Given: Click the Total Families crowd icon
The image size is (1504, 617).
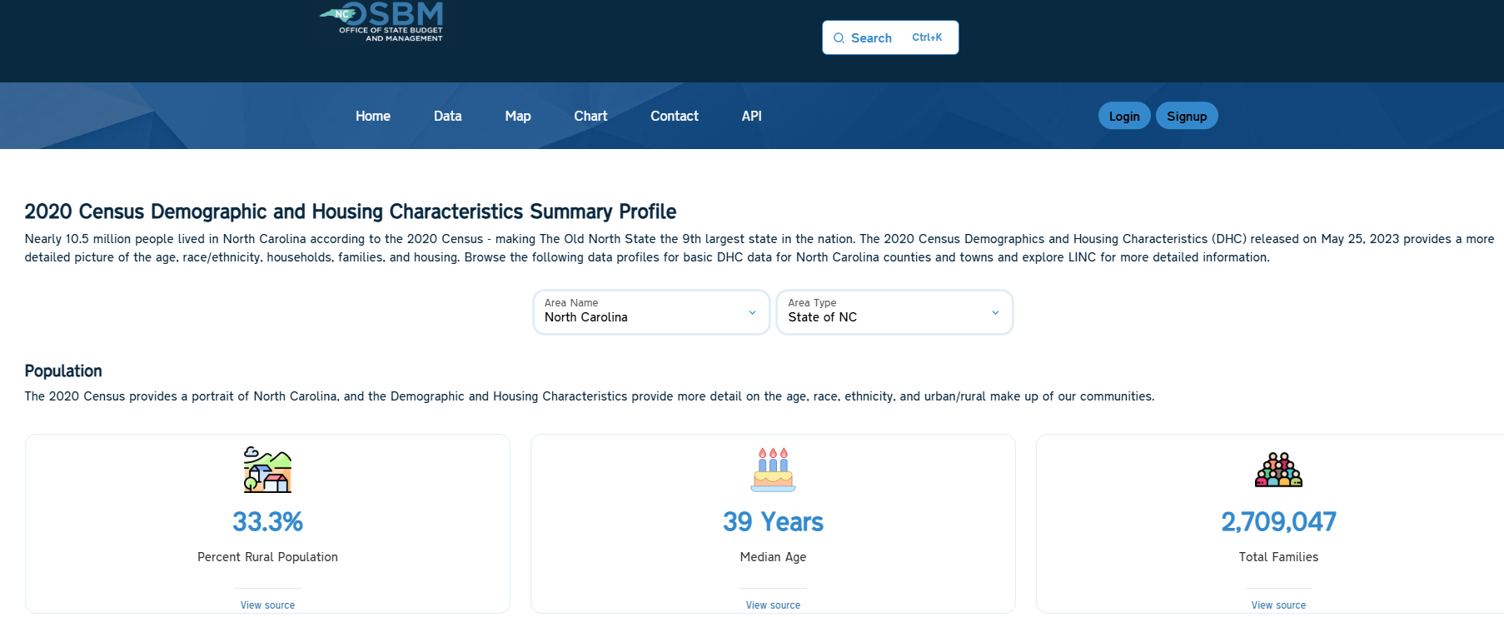Looking at the screenshot, I should point(1278,470).
